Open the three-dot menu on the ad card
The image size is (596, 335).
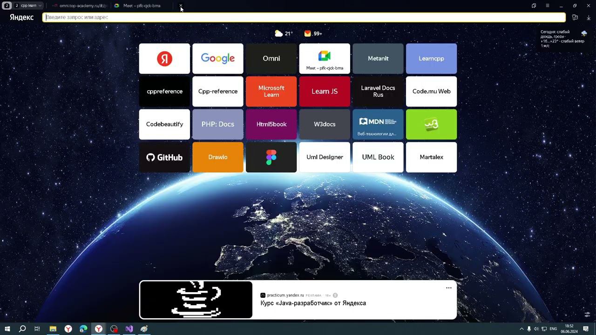tap(449, 288)
